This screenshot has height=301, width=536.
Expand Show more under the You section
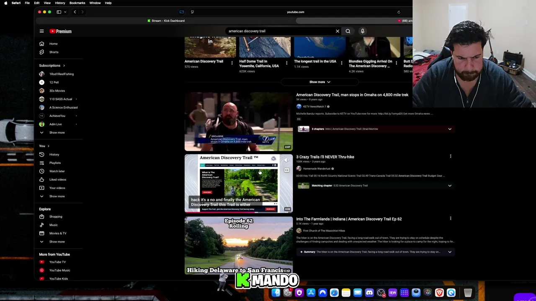pos(57,196)
